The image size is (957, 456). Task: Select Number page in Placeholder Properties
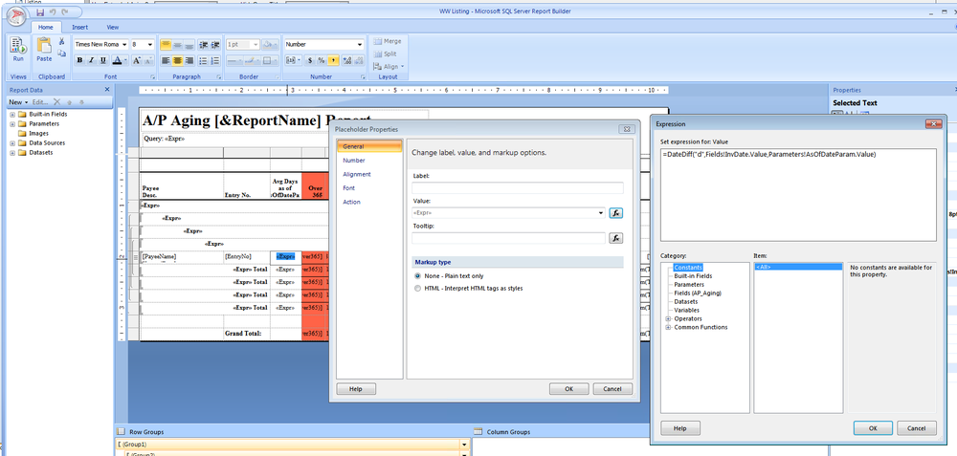tap(354, 161)
